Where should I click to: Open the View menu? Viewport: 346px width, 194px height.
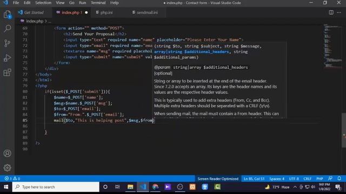[60, 3]
